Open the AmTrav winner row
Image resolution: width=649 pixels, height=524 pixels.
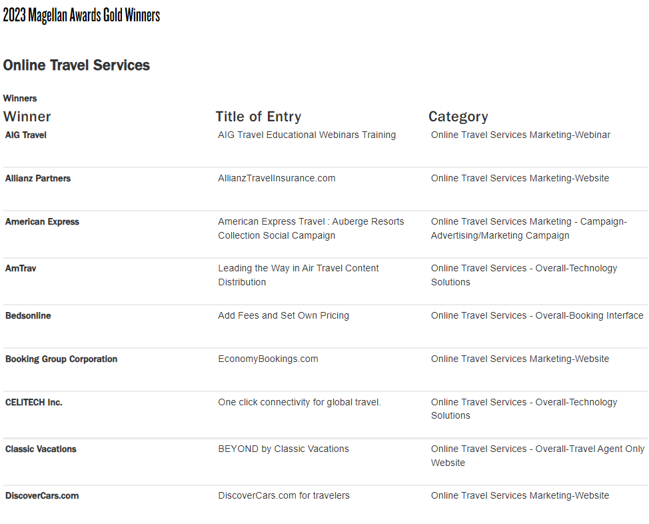point(21,269)
